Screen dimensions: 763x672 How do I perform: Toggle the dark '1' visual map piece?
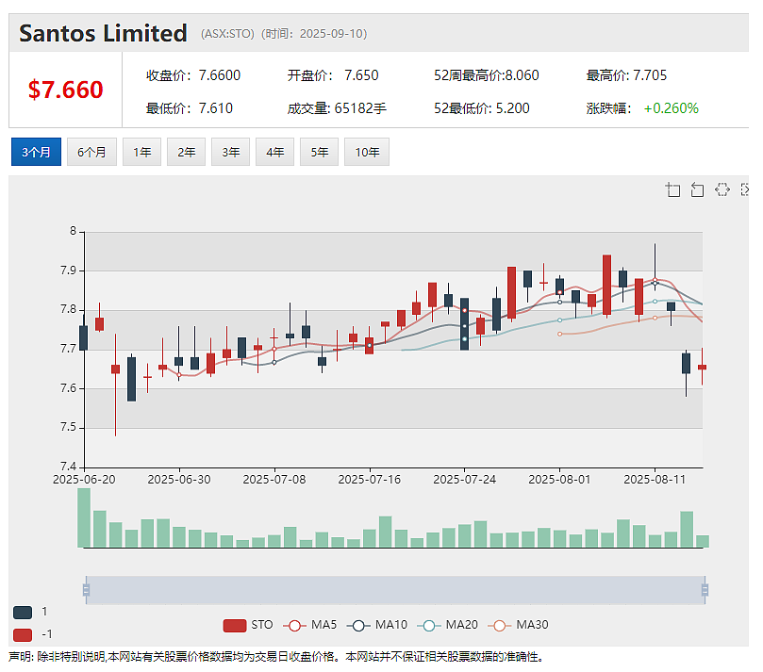[23, 613]
